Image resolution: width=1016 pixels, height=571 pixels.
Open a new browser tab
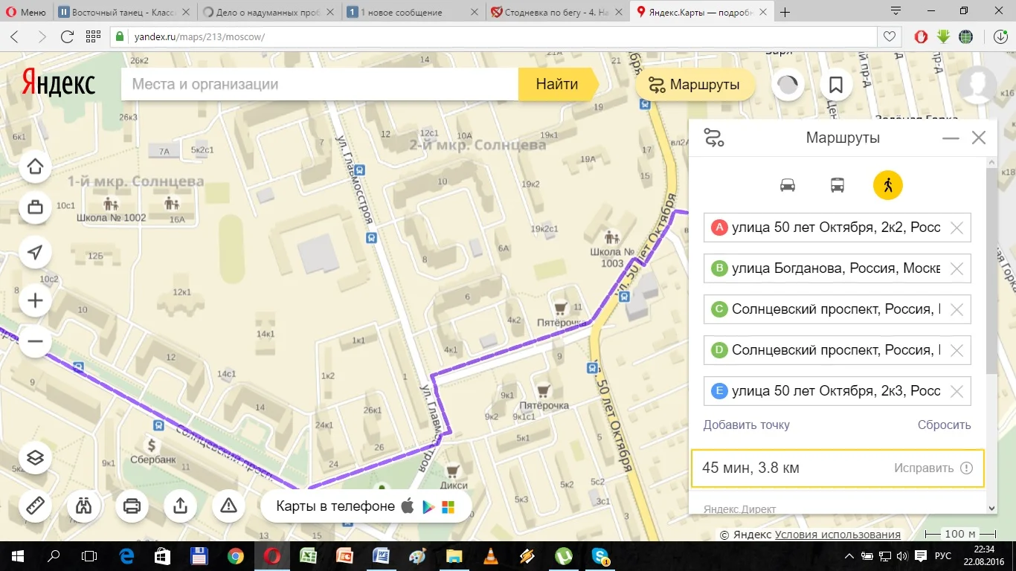(785, 12)
